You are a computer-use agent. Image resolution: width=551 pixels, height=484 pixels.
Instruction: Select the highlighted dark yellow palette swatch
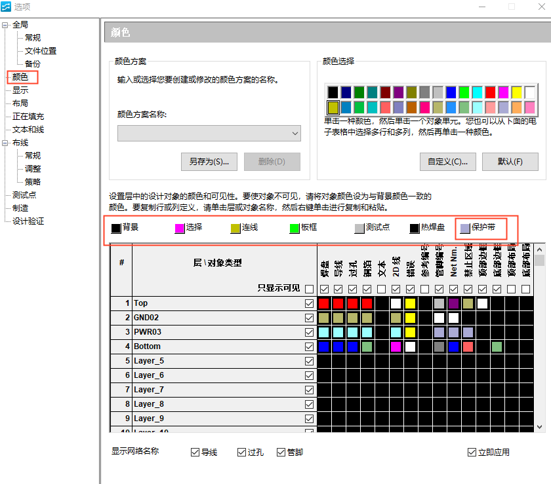coord(333,107)
